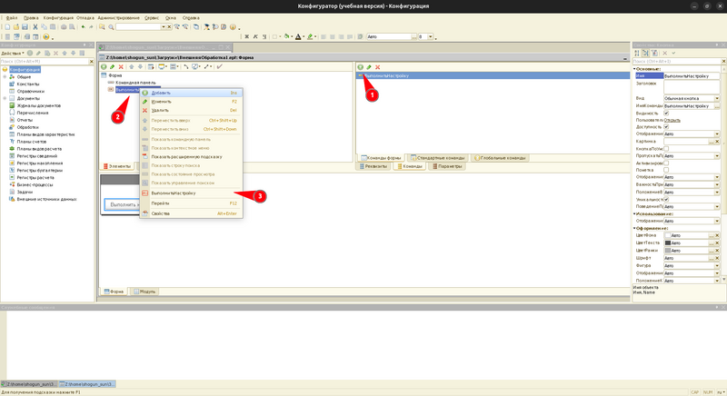Click the ellipsis button next to ИмяКоманды
This screenshot has width=727, height=396.
pos(717,106)
